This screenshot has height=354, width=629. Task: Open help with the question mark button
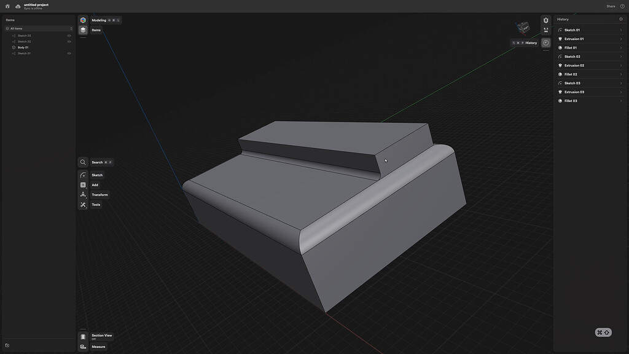pyautogui.click(x=622, y=6)
